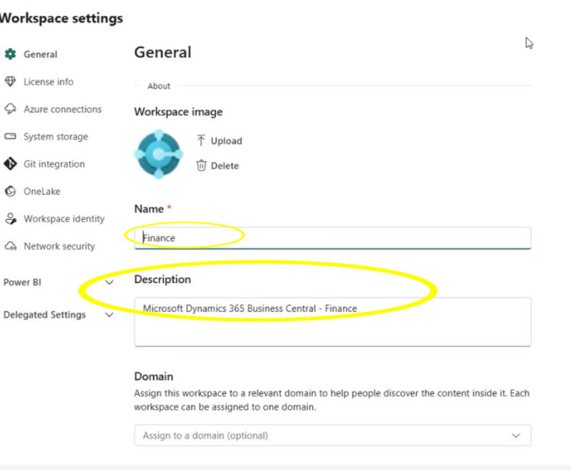Upload a new workspace image
Screen dimensions: 586x470
(x=227, y=141)
